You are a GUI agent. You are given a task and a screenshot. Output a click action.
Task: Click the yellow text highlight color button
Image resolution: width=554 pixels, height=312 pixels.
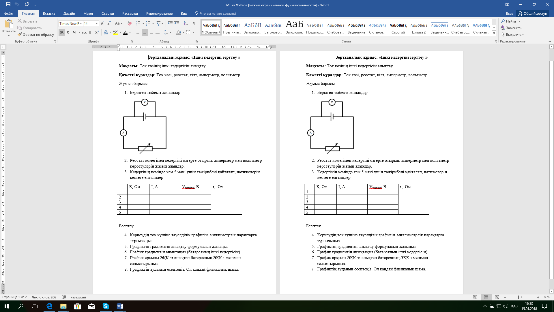[x=115, y=32]
